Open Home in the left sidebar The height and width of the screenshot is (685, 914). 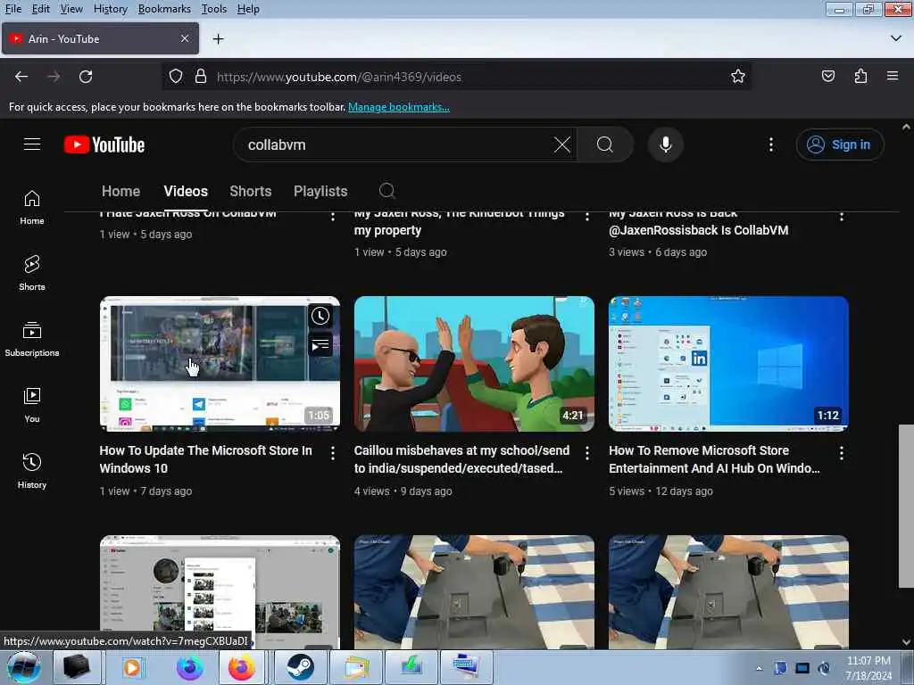tap(32, 207)
